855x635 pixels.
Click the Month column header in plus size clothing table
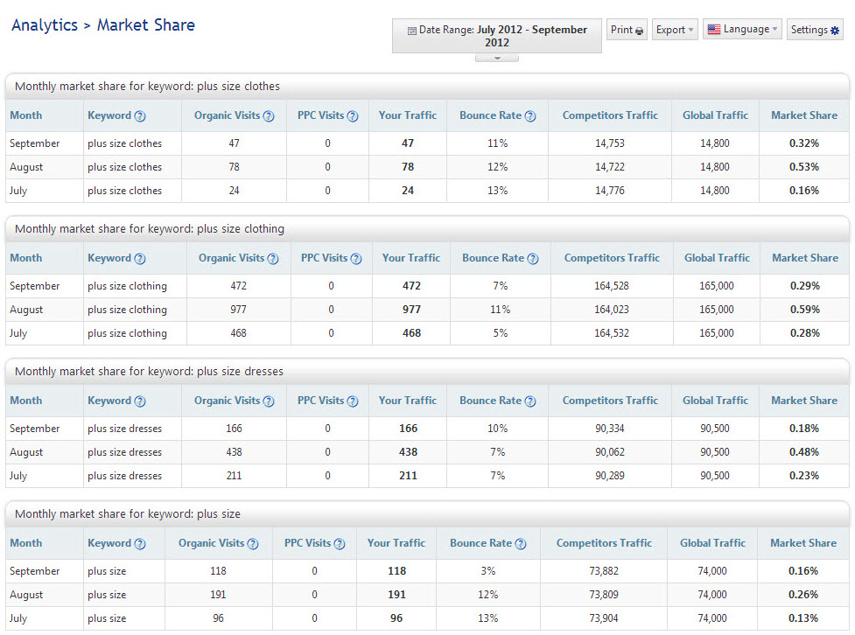[x=25, y=258]
